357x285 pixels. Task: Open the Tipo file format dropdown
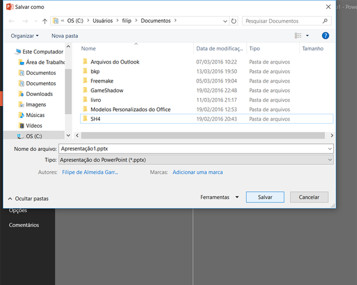coord(196,160)
